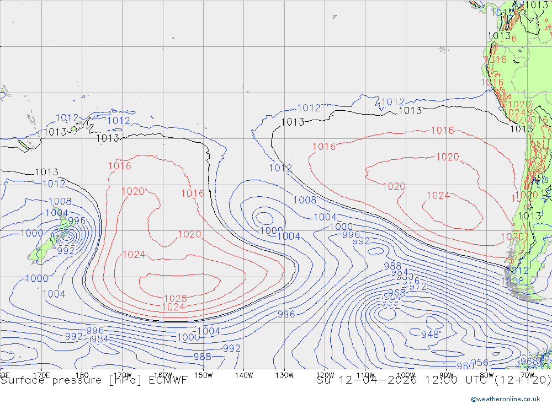Select the 170E longitude label
This screenshot has height=404, width=552.
pyautogui.click(x=41, y=375)
